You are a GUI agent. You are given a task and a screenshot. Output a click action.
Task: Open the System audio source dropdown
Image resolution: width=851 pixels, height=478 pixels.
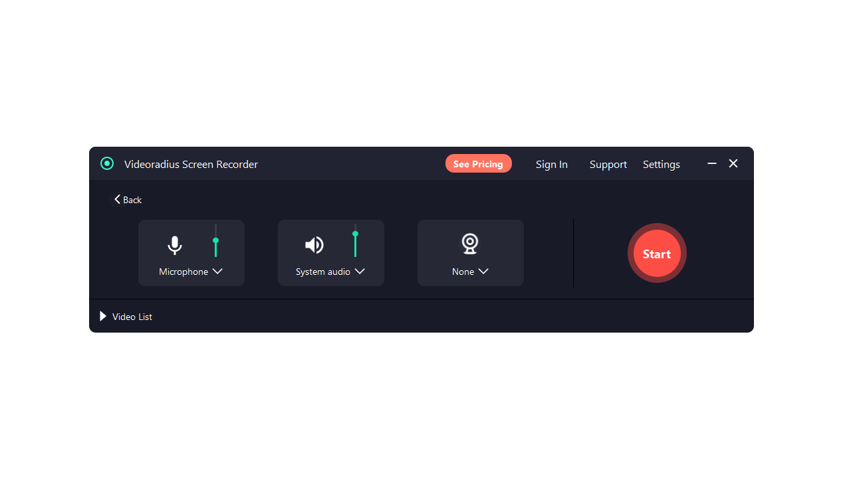tap(330, 272)
